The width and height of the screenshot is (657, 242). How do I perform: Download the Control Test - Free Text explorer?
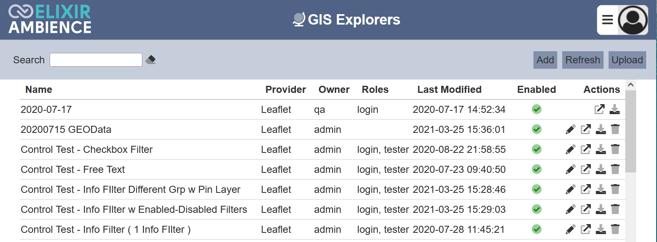point(601,170)
